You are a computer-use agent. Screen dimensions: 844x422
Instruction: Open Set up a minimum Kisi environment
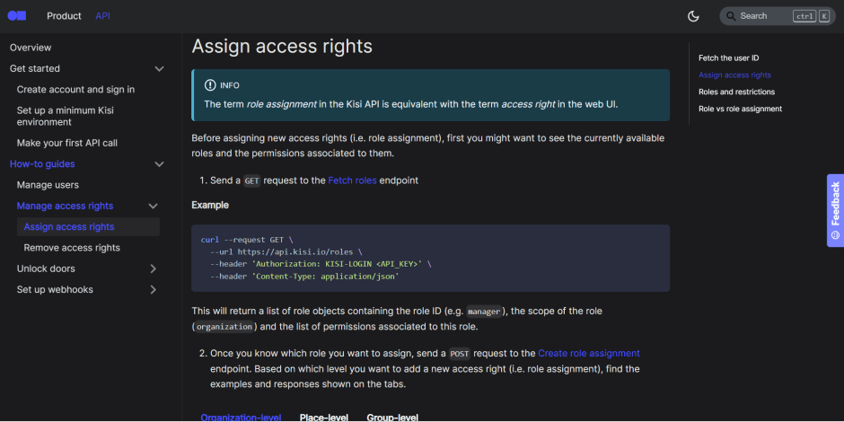click(66, 116)
